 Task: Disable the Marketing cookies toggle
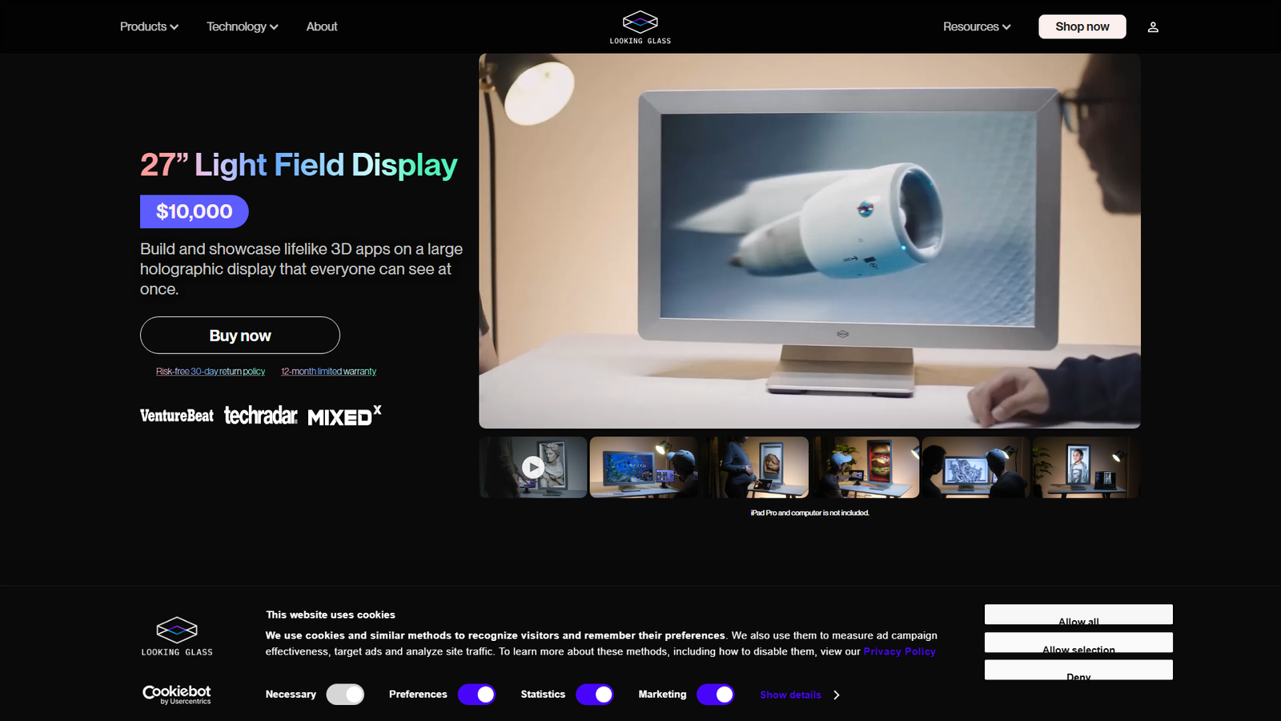point(715,695)
